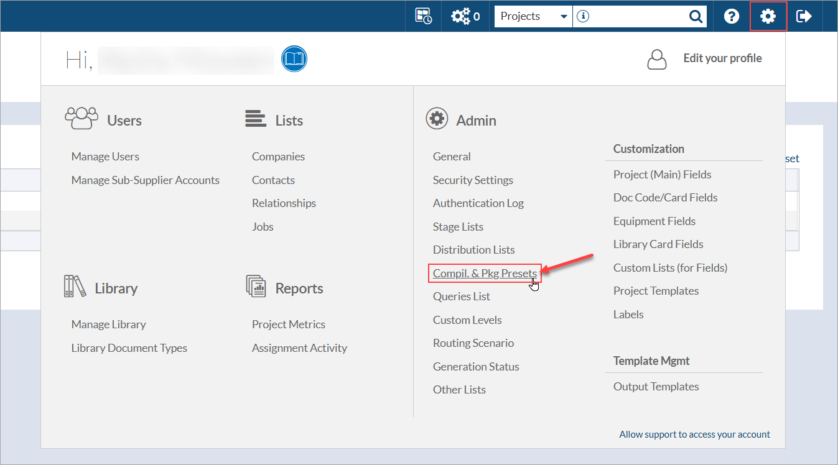This screenshot has width=838, height=465.
Task: Click the info icon in search field
Action: click(x=583, y=17)
